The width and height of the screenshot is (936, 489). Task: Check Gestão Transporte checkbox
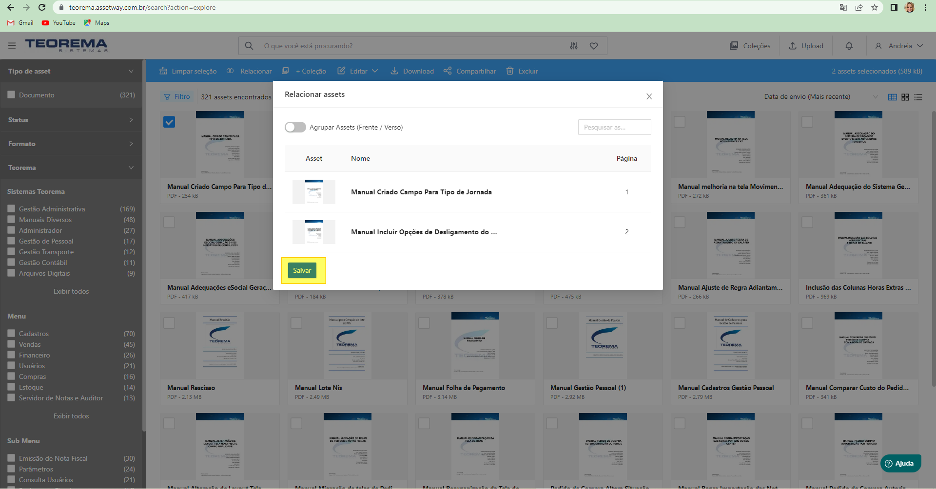click(11, 251)
